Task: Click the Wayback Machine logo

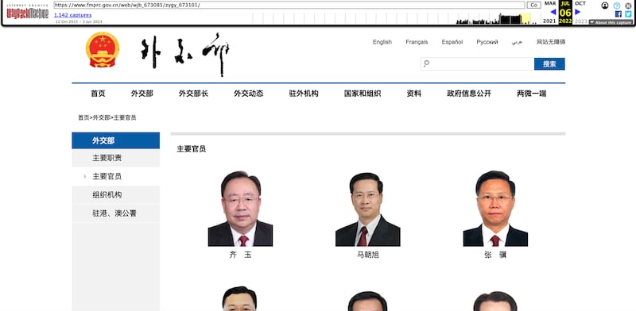Action: pyautogui.click(x=28, y=13)
